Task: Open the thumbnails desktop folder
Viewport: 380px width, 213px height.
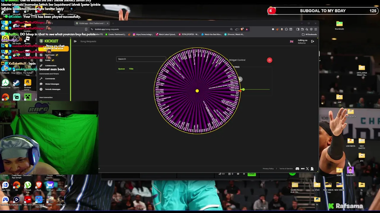Action: tap(339, 25)
